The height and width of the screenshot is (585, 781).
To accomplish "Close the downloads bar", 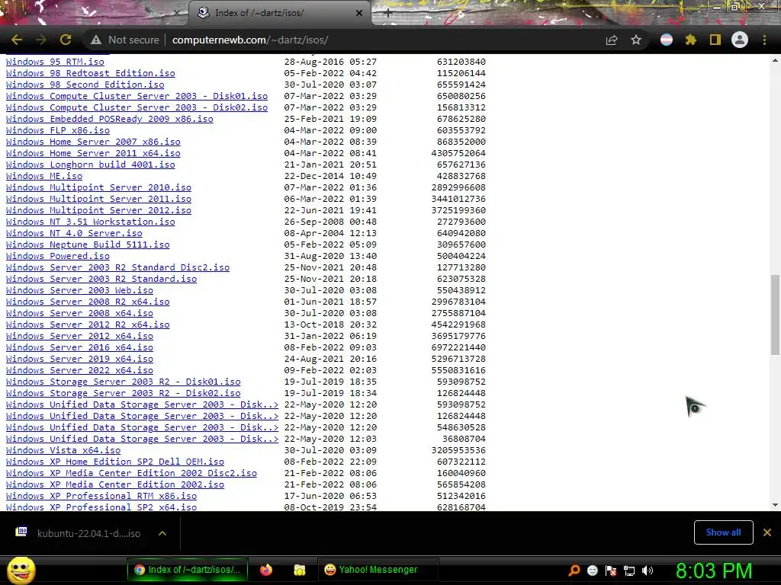I will (x=767, y=532).
